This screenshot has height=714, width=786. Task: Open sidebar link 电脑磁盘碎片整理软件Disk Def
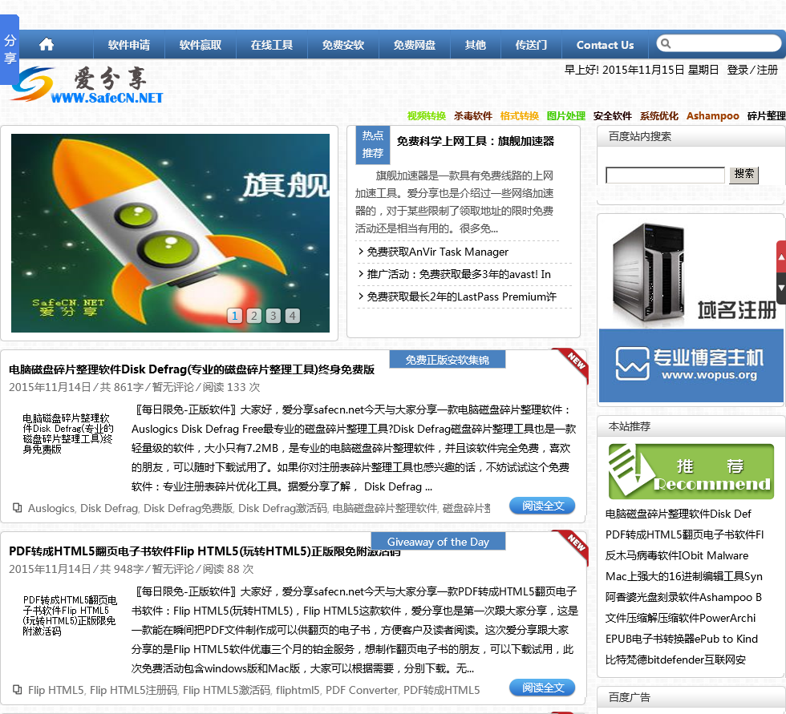(x=679, y=514)
